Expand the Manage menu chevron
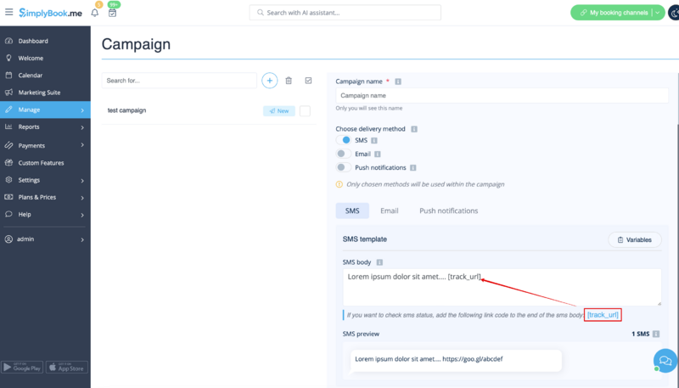Image resolution: width=679 pixels, height=388 pixels. [82, 110]
